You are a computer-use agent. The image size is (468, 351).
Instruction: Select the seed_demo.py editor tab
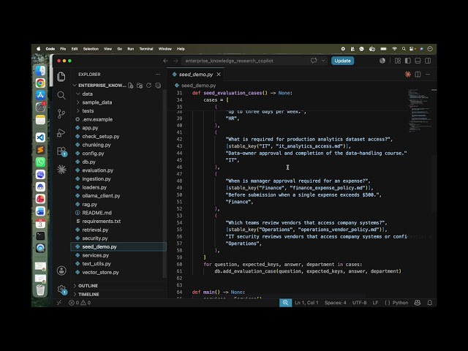[x=196, y=75]
